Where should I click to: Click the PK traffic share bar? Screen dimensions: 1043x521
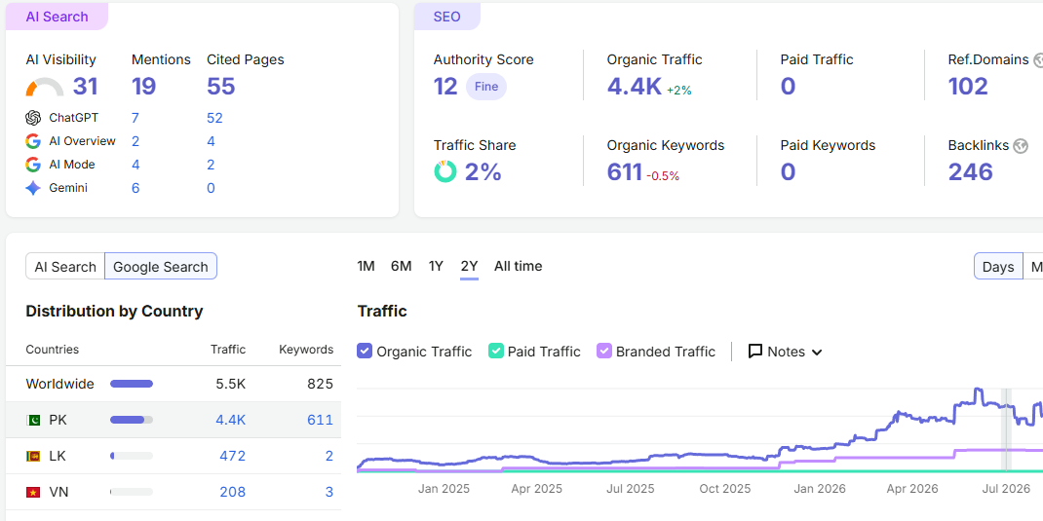(132, 420)
